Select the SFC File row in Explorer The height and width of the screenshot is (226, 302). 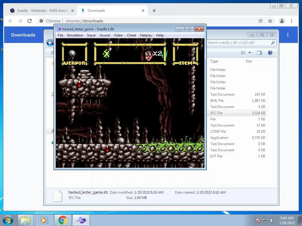pyautogui.click(x=237, y=113)
